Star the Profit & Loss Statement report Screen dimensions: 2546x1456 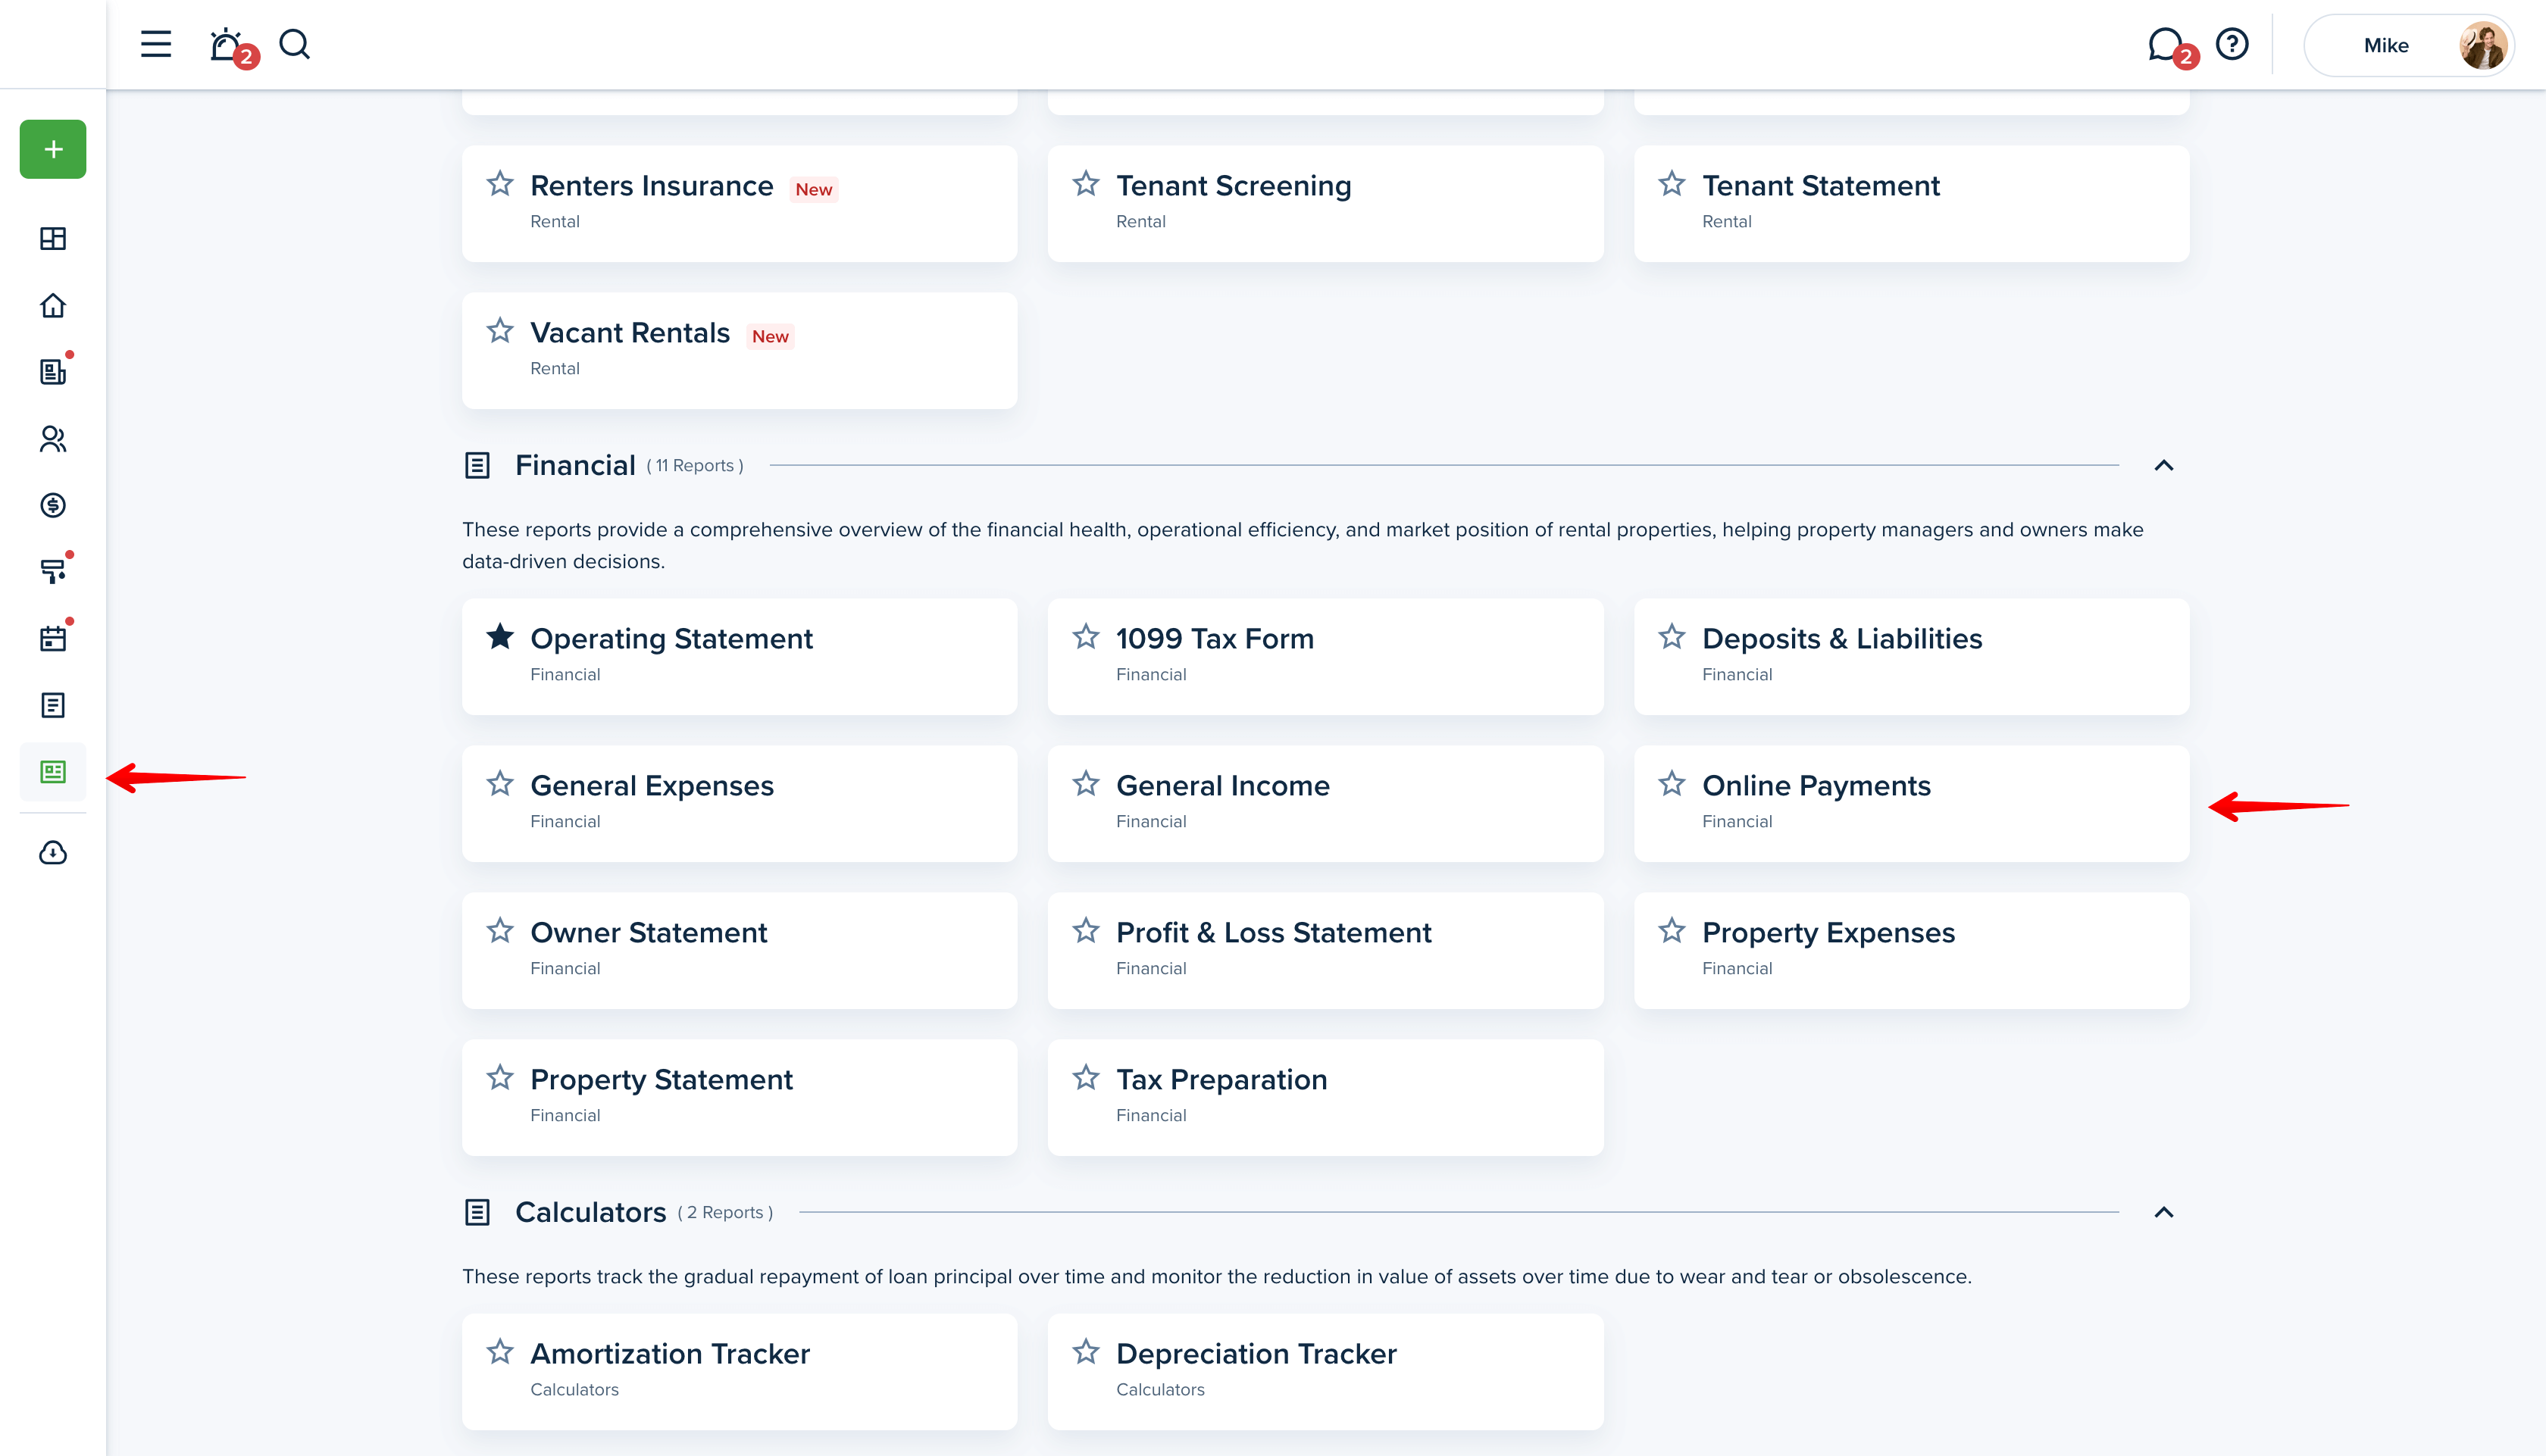(x=1086, y=930)
